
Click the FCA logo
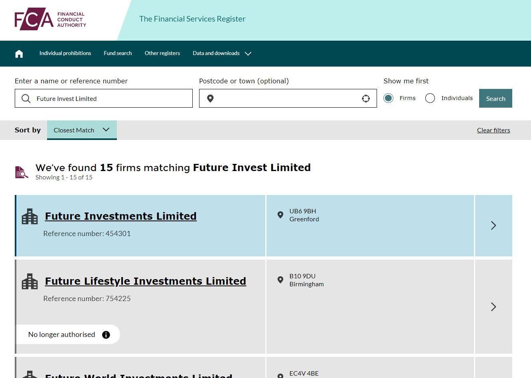[x=50, y=19]
